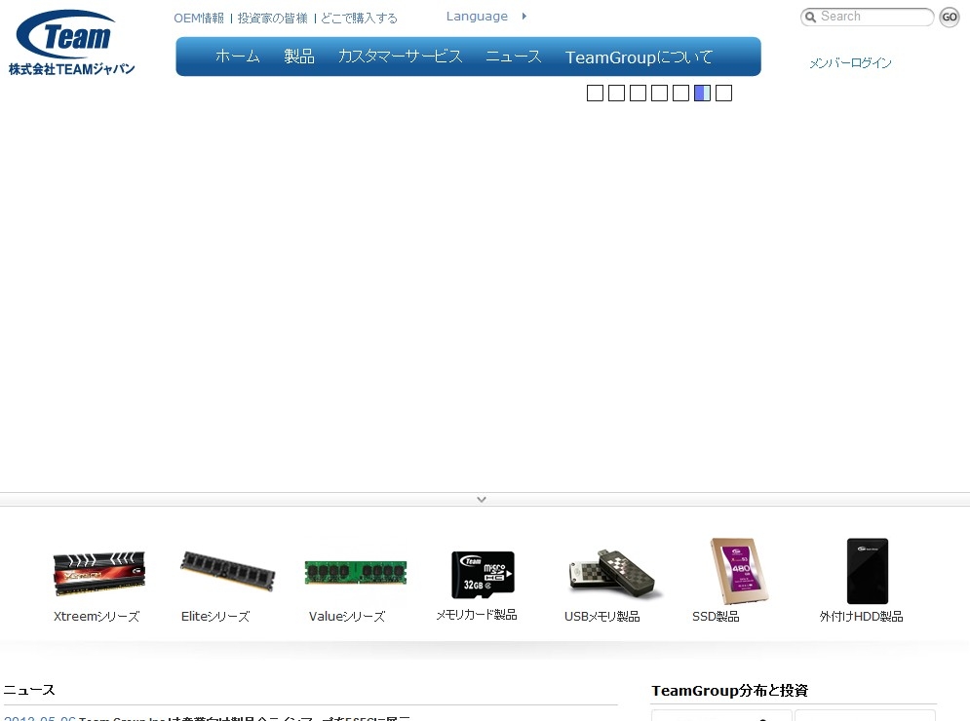Click the Elite RAM module image
The width and height of the screenshot is (970, 721).
tap(227, 571)
